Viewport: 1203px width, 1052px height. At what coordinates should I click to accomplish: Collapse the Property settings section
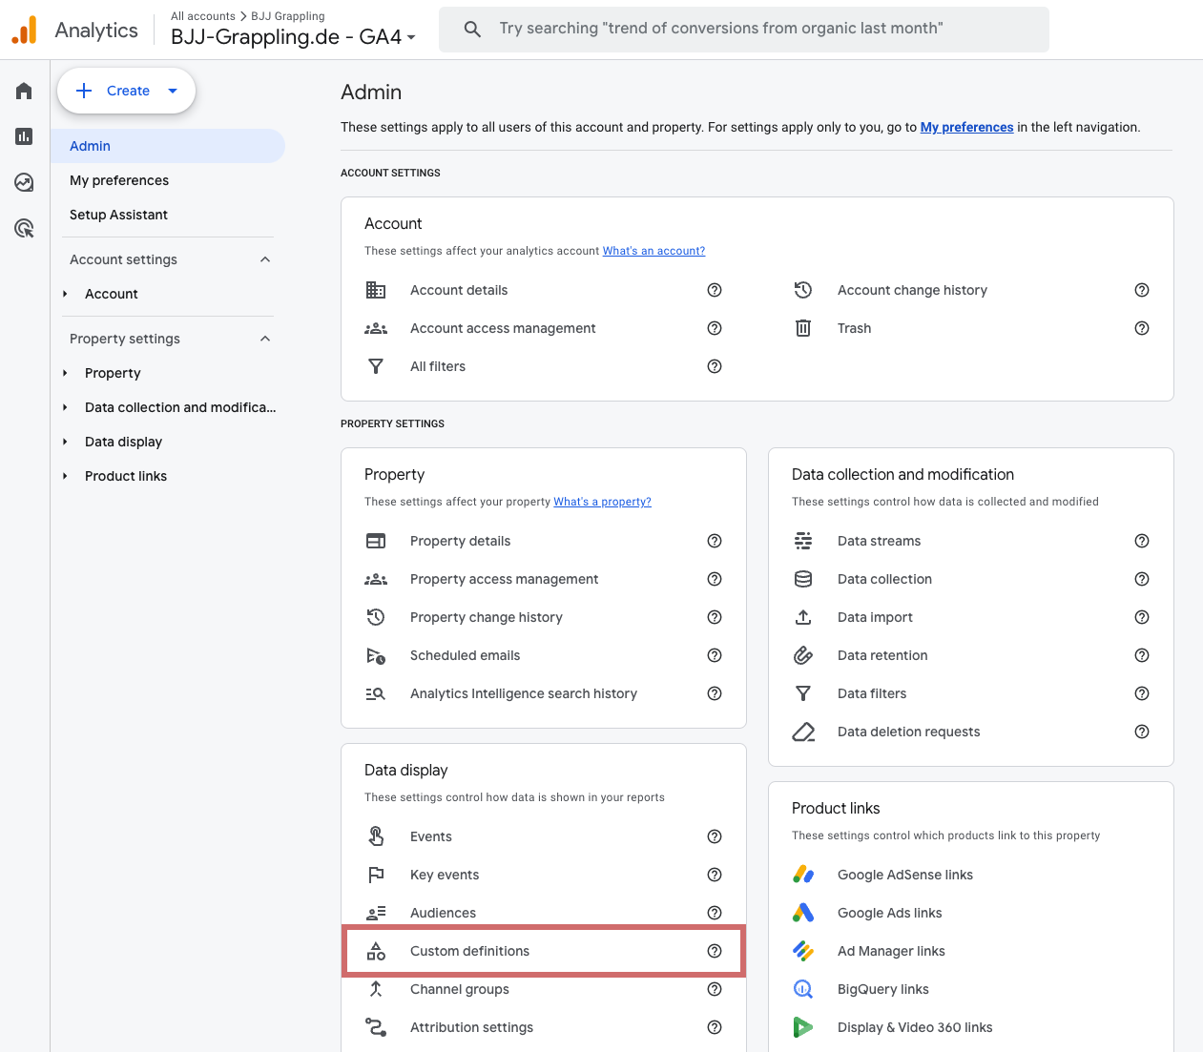coord(265,339)
